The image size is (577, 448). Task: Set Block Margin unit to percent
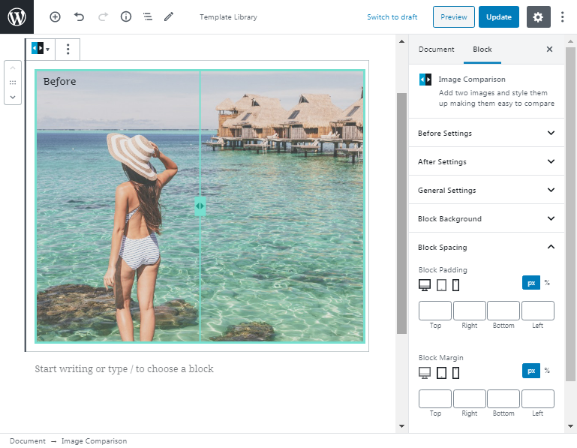pyautogui.click(x=547, y=371)
